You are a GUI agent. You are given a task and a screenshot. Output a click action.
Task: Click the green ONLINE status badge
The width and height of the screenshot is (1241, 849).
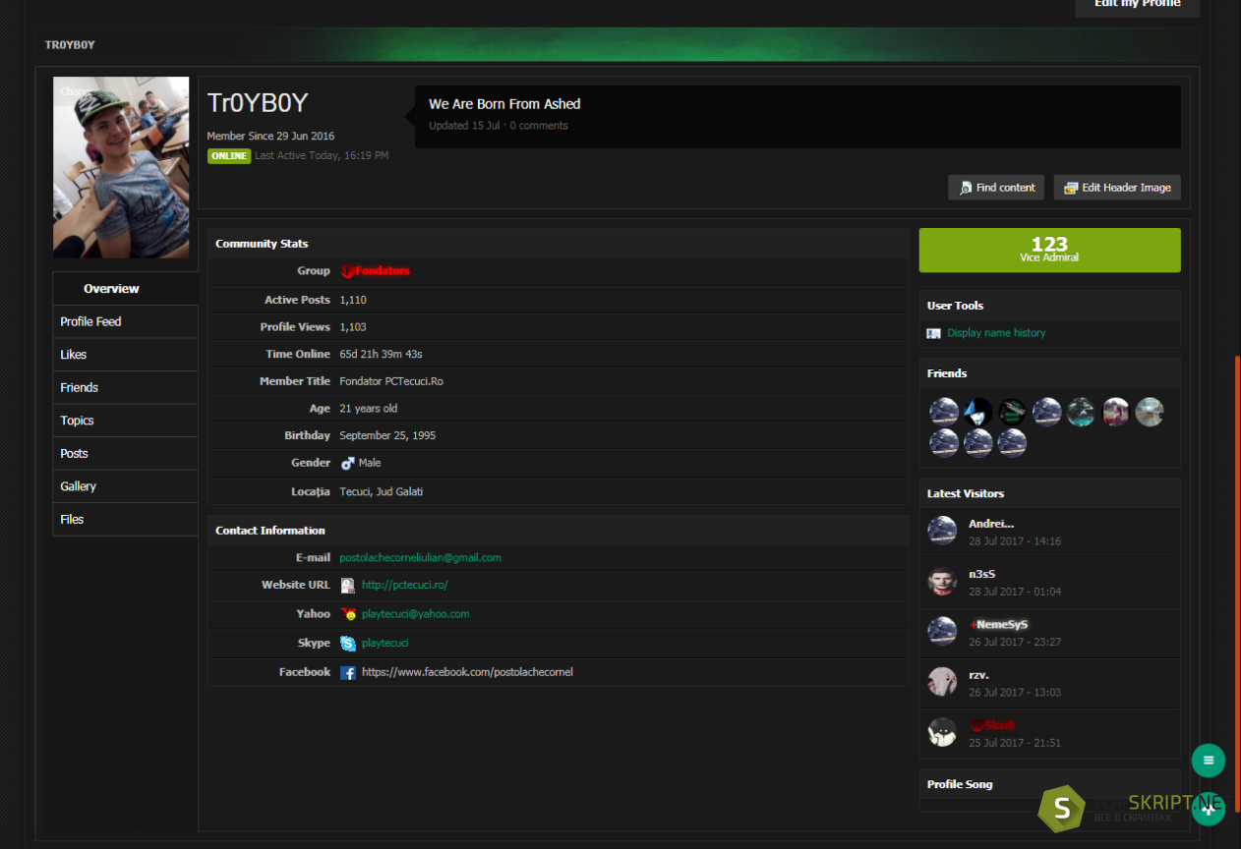coord(229,155)
